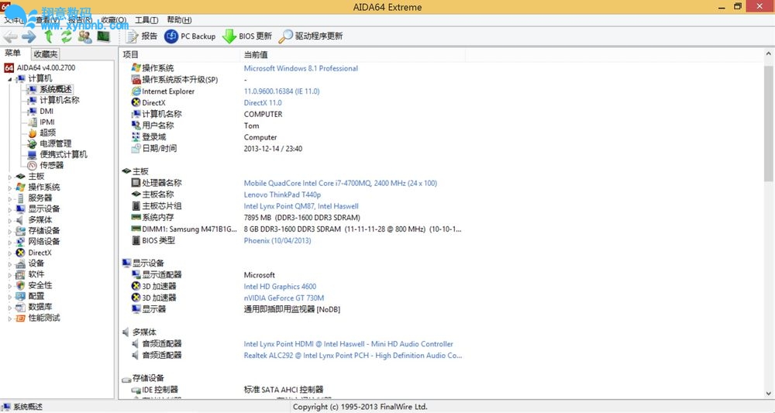The height and width of the screenshot is (413, 775).
Task: Launch PC Backup from the toolbar
Action: [191, 36]
